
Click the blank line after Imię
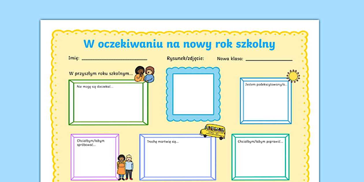[x=114, y=59]
